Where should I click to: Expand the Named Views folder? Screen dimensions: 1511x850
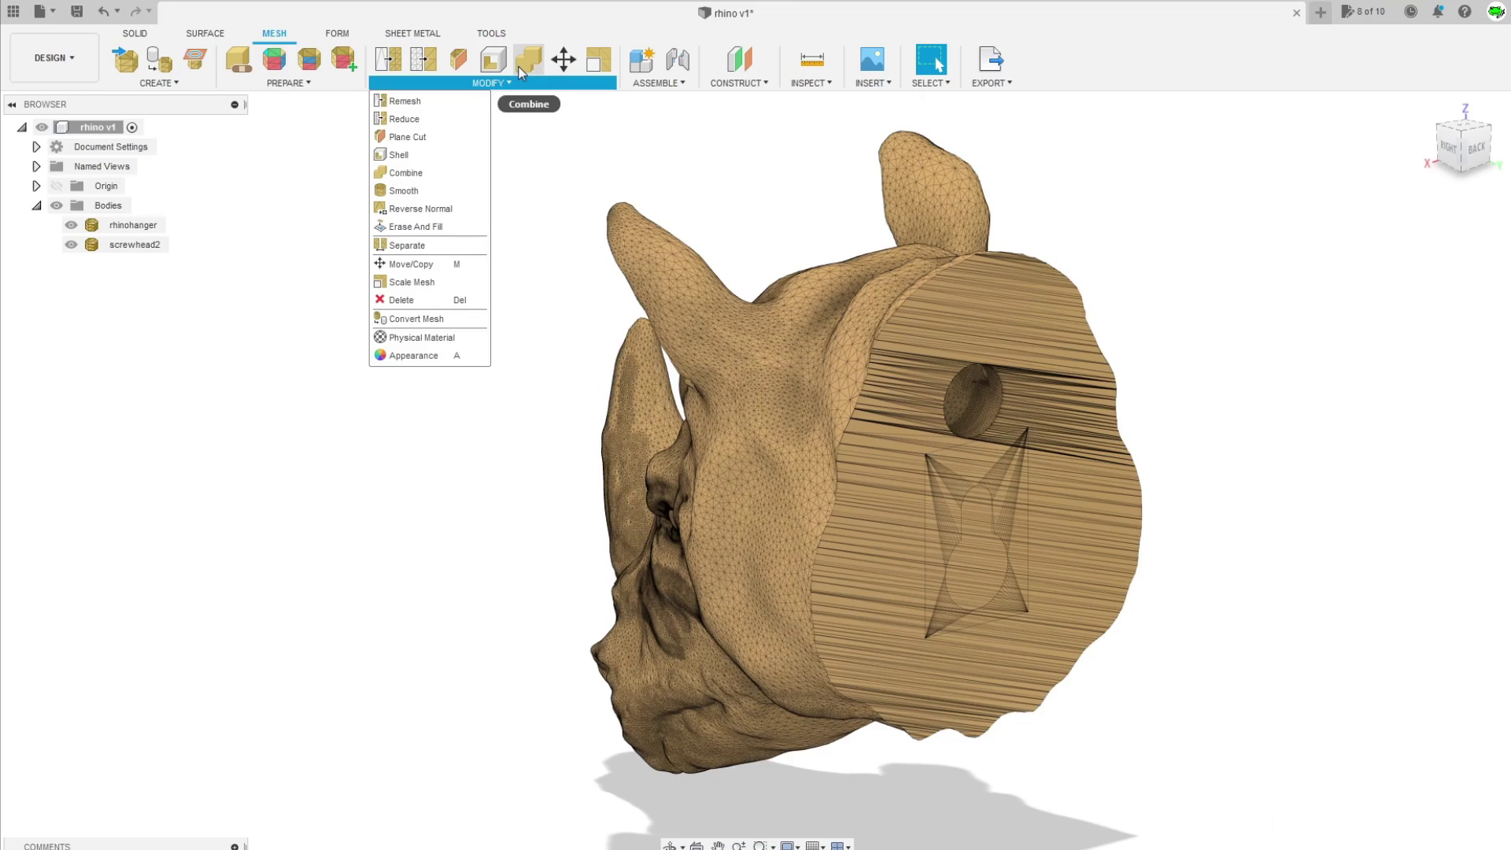36,166
